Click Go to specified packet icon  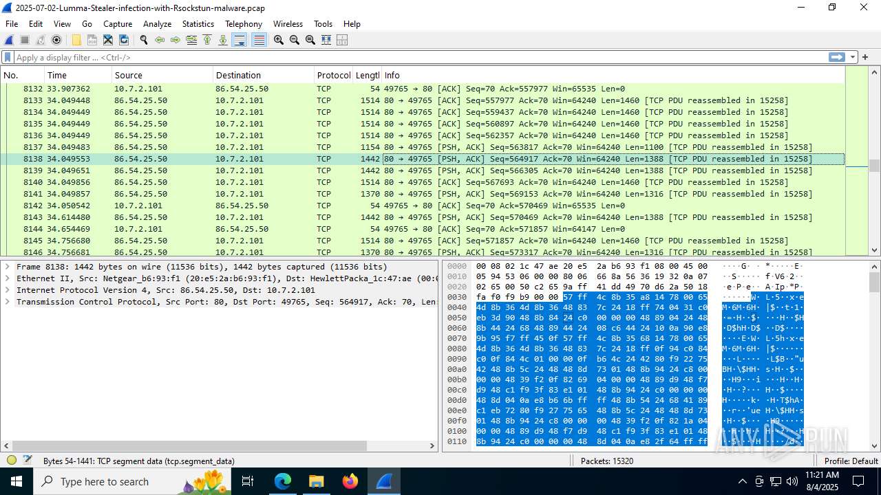click(191, 40)
